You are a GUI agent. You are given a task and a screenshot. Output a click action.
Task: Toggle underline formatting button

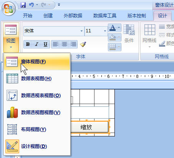point(45,44)
